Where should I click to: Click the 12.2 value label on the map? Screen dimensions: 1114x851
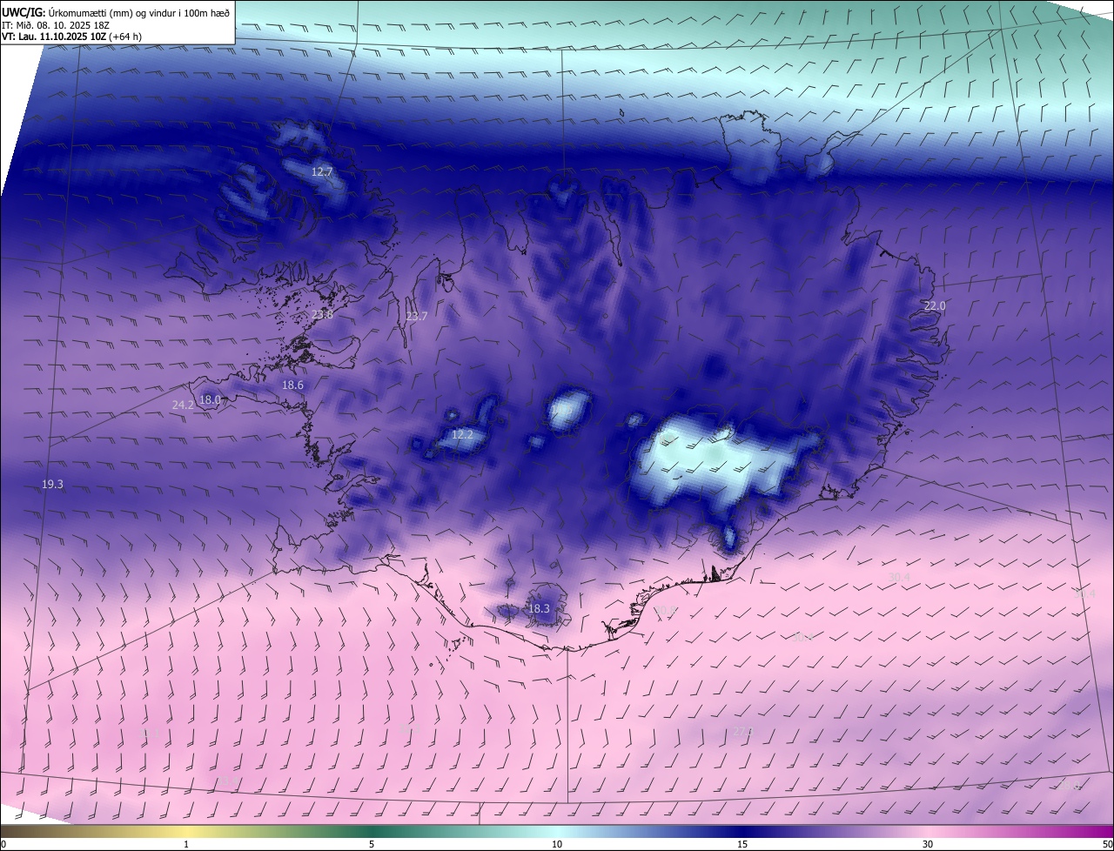point(462,434)
